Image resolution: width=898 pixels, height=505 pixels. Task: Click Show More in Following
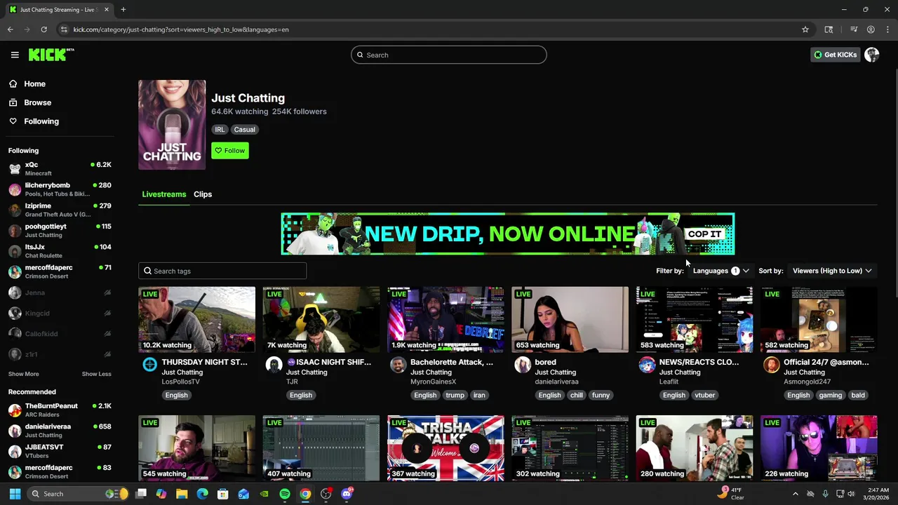coord(24,374)
